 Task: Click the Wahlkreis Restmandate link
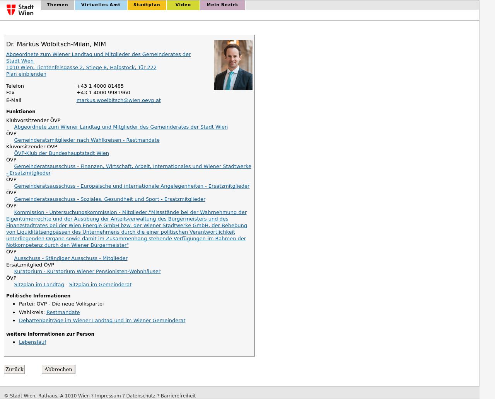[63, 312]
